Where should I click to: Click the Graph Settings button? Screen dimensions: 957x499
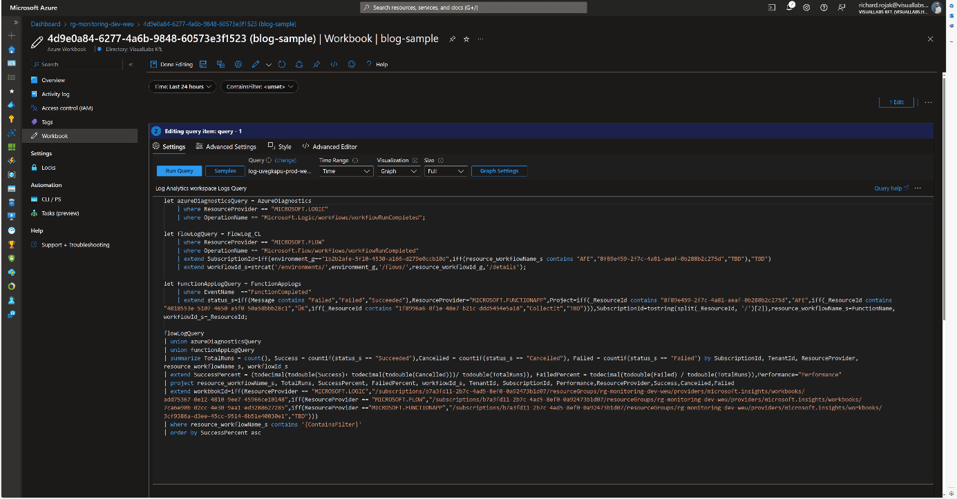click(499, 170)
